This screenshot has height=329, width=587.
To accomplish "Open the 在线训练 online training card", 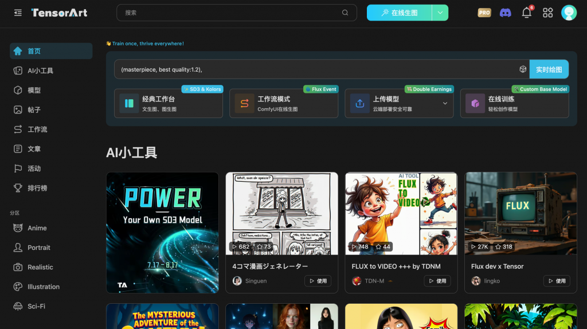I will pos(514,103).
